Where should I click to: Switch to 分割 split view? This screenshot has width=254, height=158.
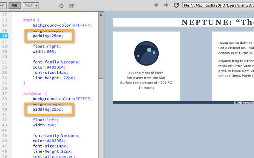click(x=15, y=6)
